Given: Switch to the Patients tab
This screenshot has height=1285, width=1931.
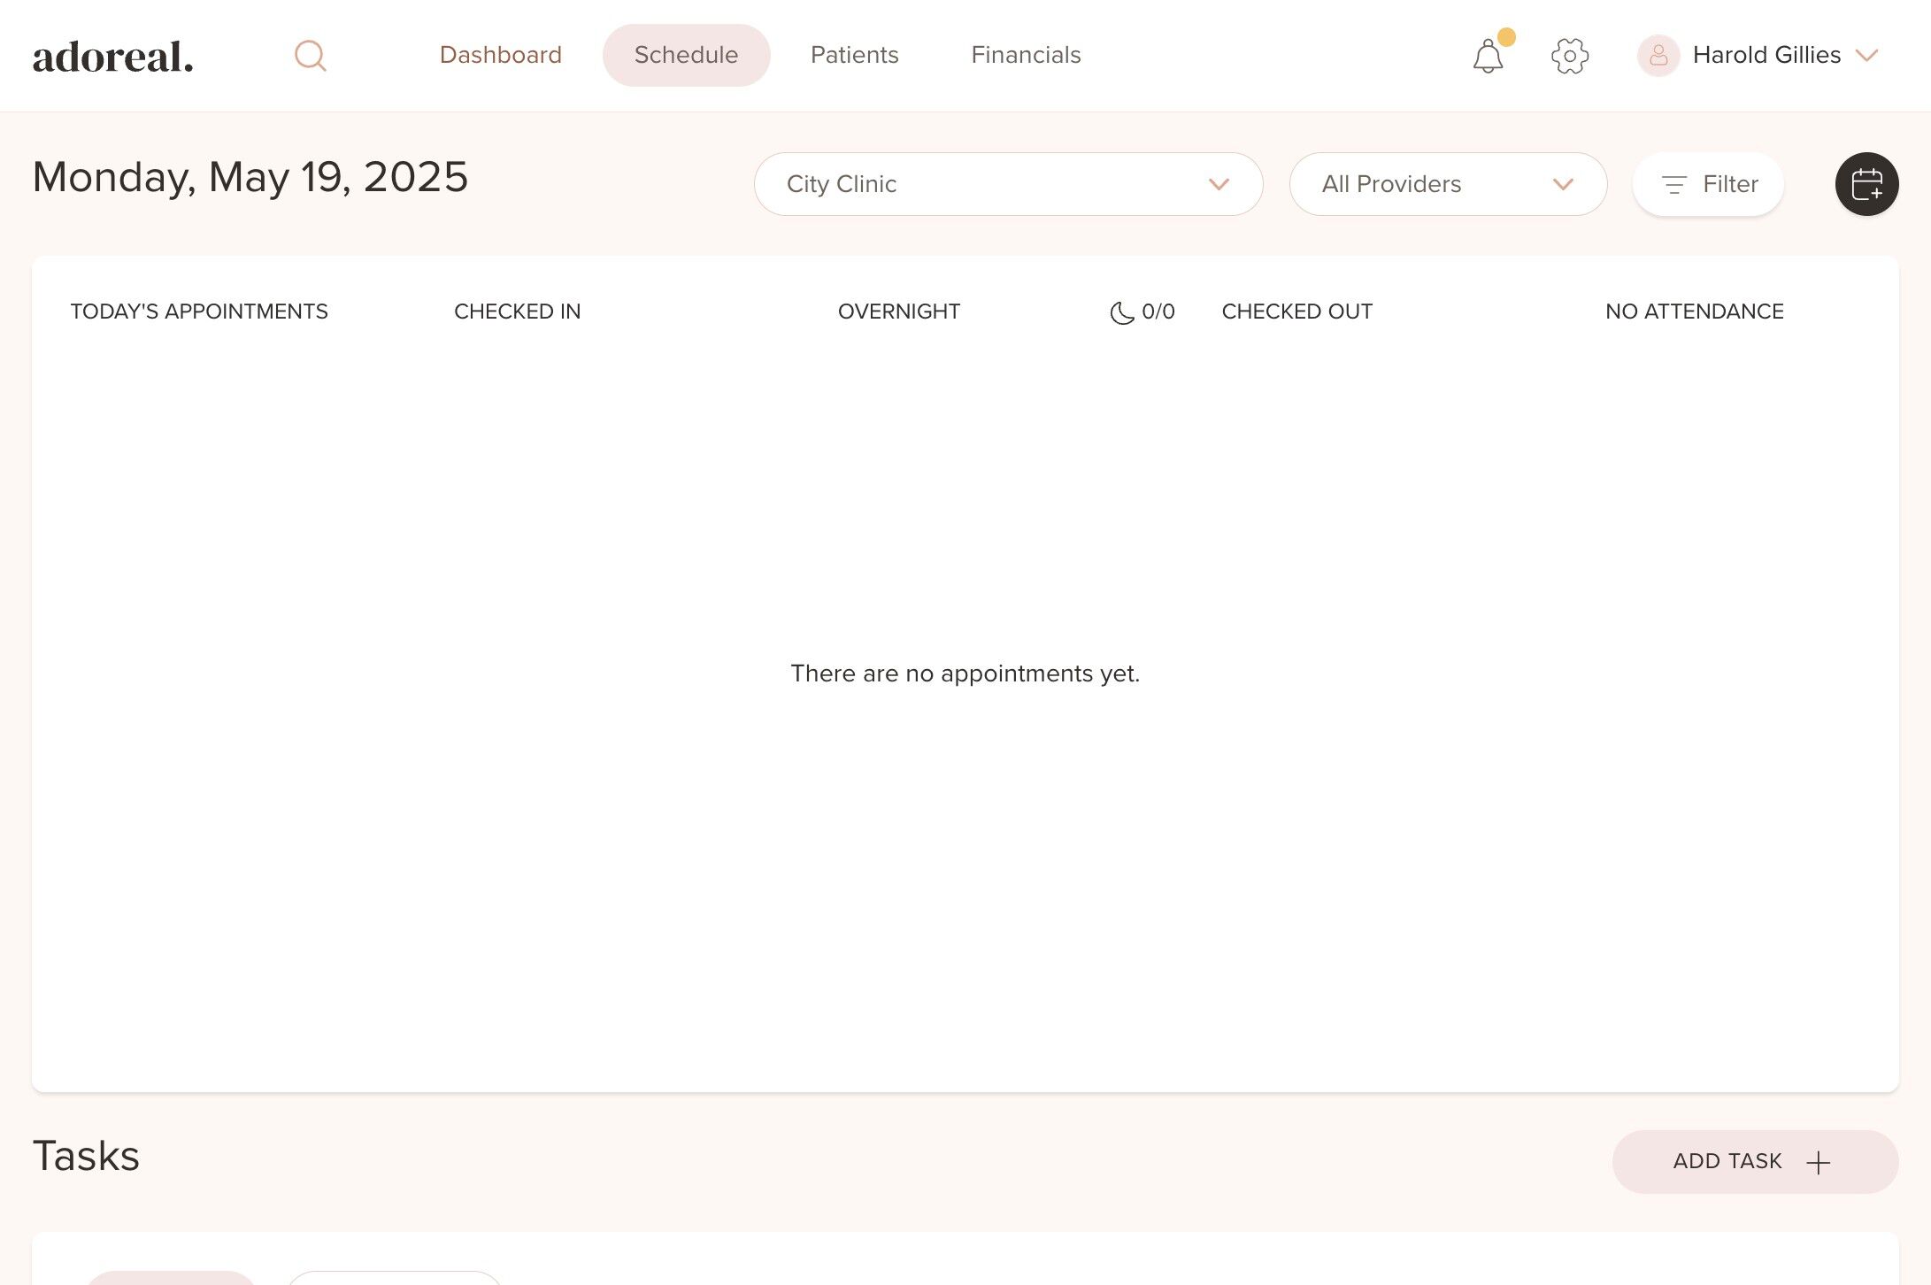Looking at the screenshot, I should coord(854,55).
